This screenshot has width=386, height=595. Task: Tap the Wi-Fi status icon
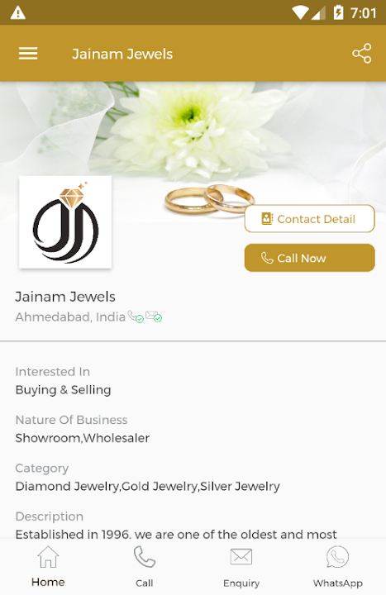(x=300, y=13)
